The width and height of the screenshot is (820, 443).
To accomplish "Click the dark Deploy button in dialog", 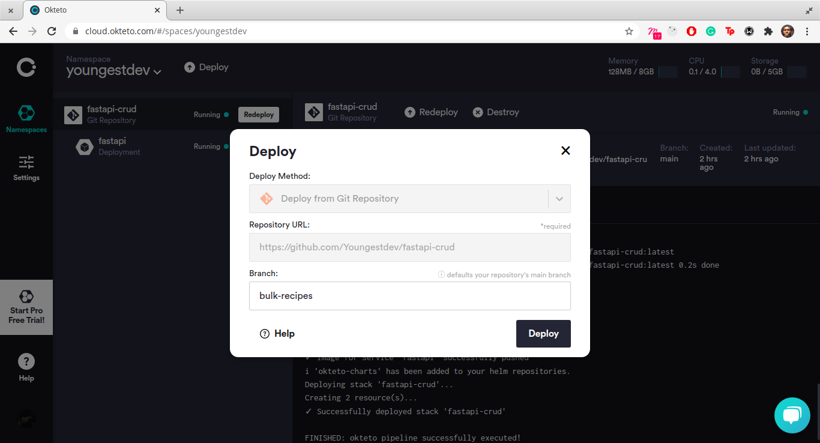I will pyautogui.click(x=543, y=334).
